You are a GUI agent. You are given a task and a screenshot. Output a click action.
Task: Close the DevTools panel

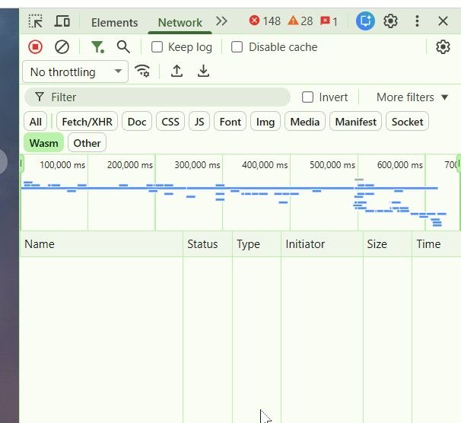click(x=443, y=21)
